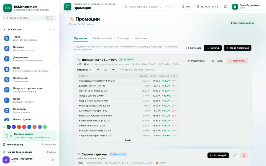266x166 pixels.
Task: Open Поща — втори магазин mail icon
Action: pyautogui.click(x=7, y=90)
